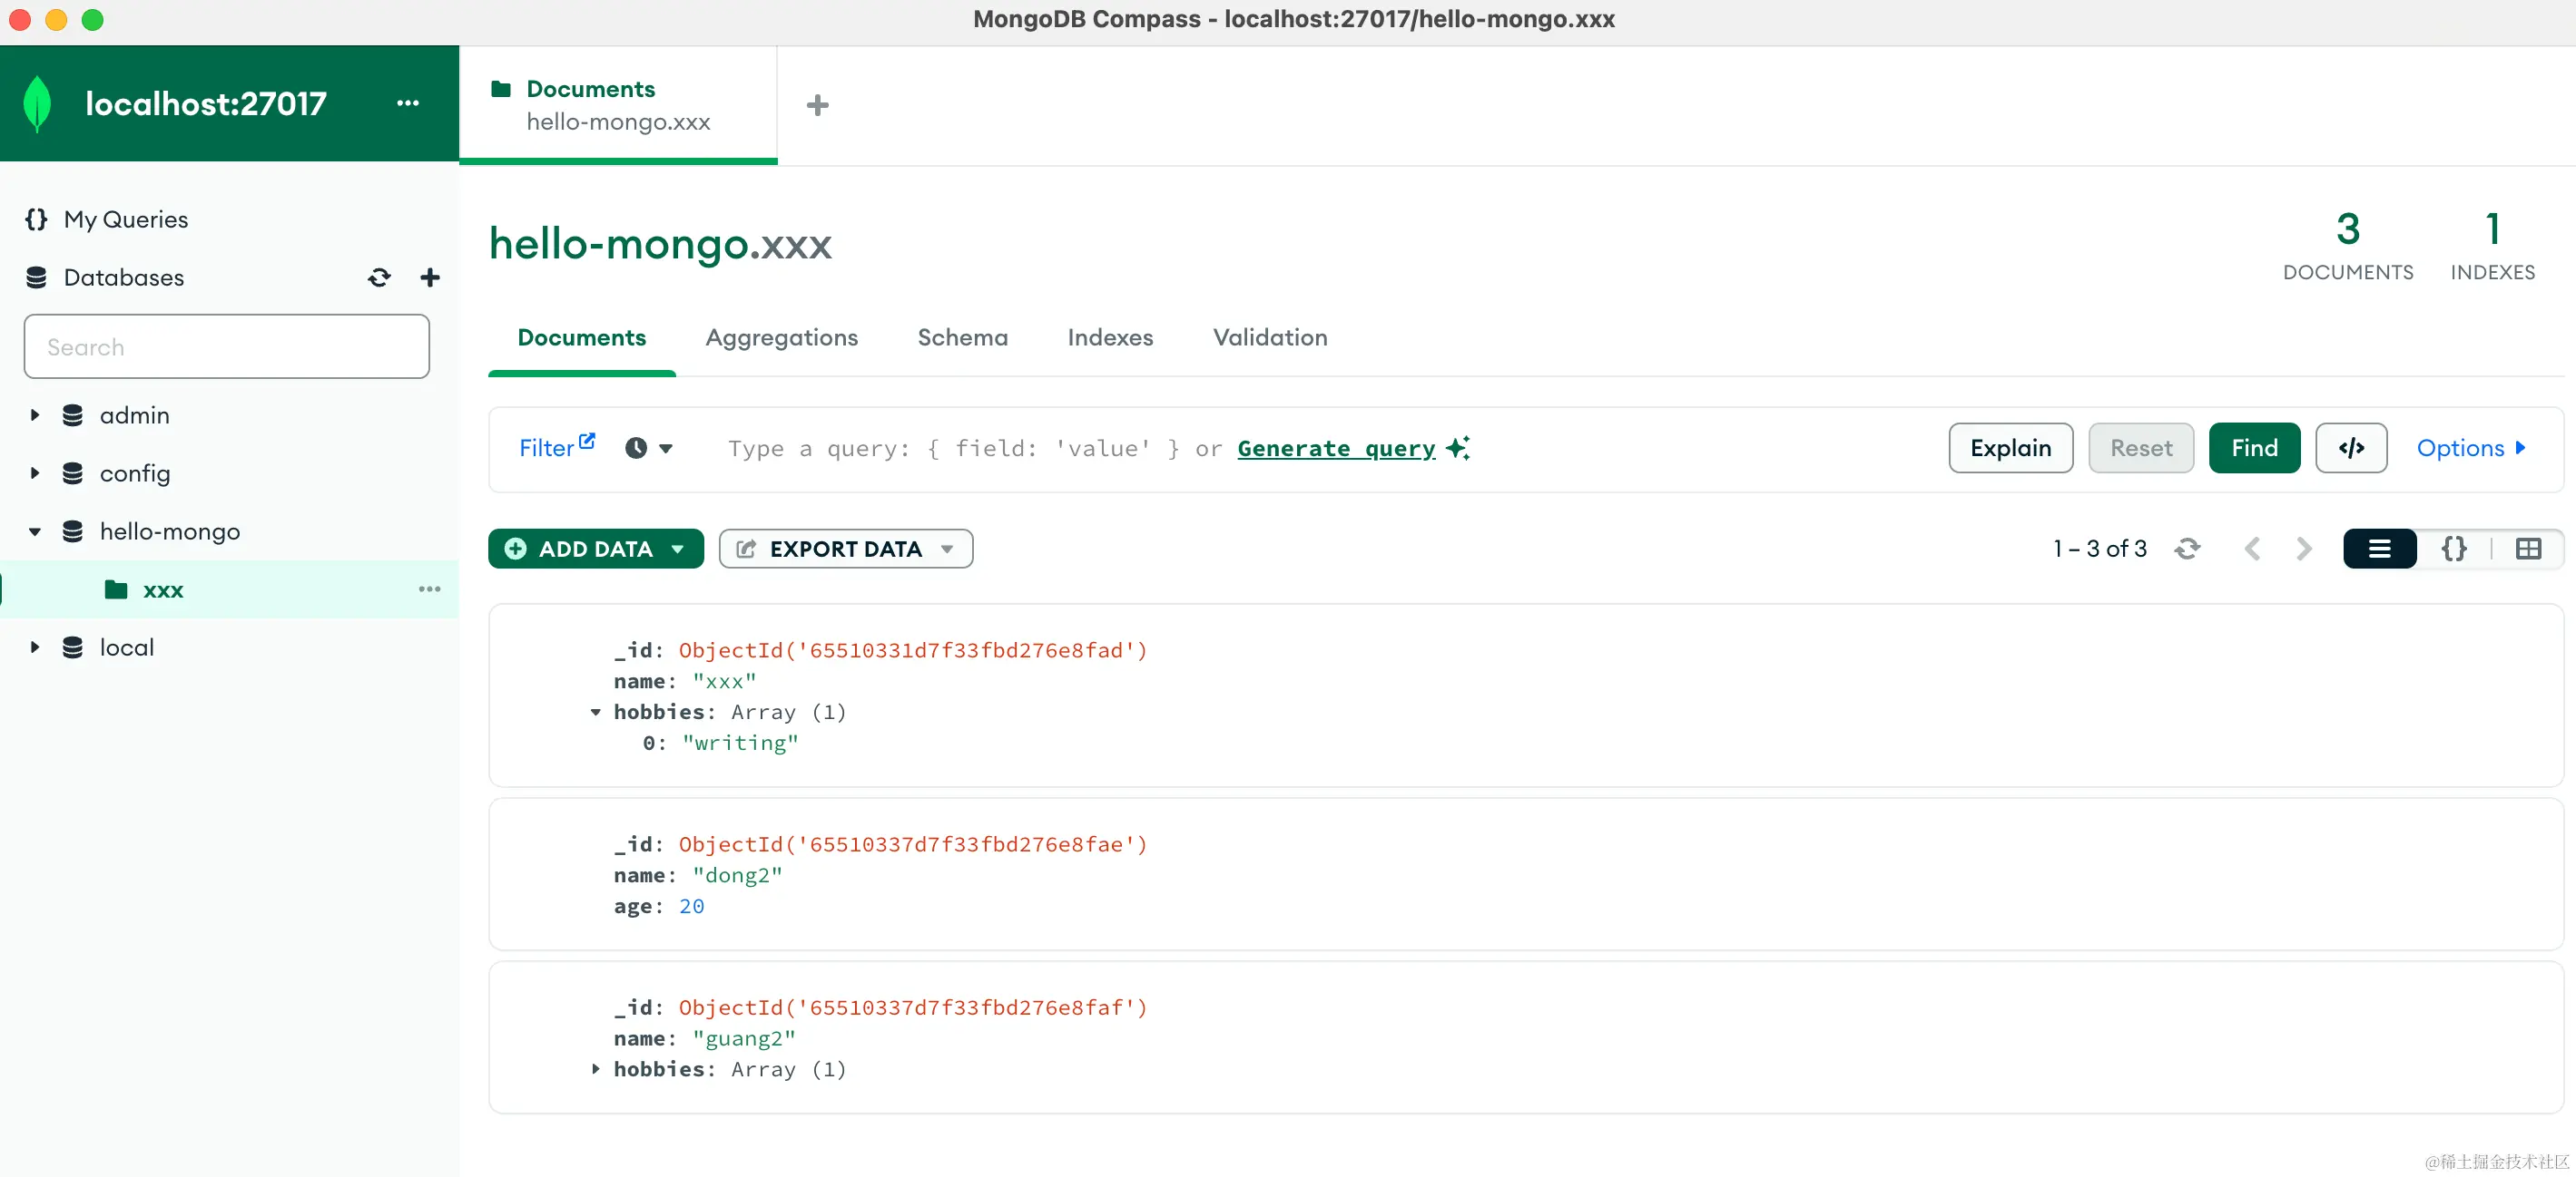This screenshot has height=1177, width=2576.
Task: Create a new database with plus icon
Action: [x=430, y=277]
